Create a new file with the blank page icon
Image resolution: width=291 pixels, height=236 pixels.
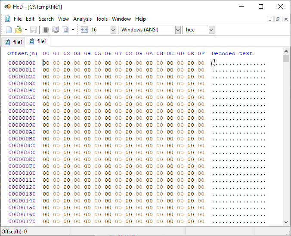pyautogui.click(x=9, y=30)
